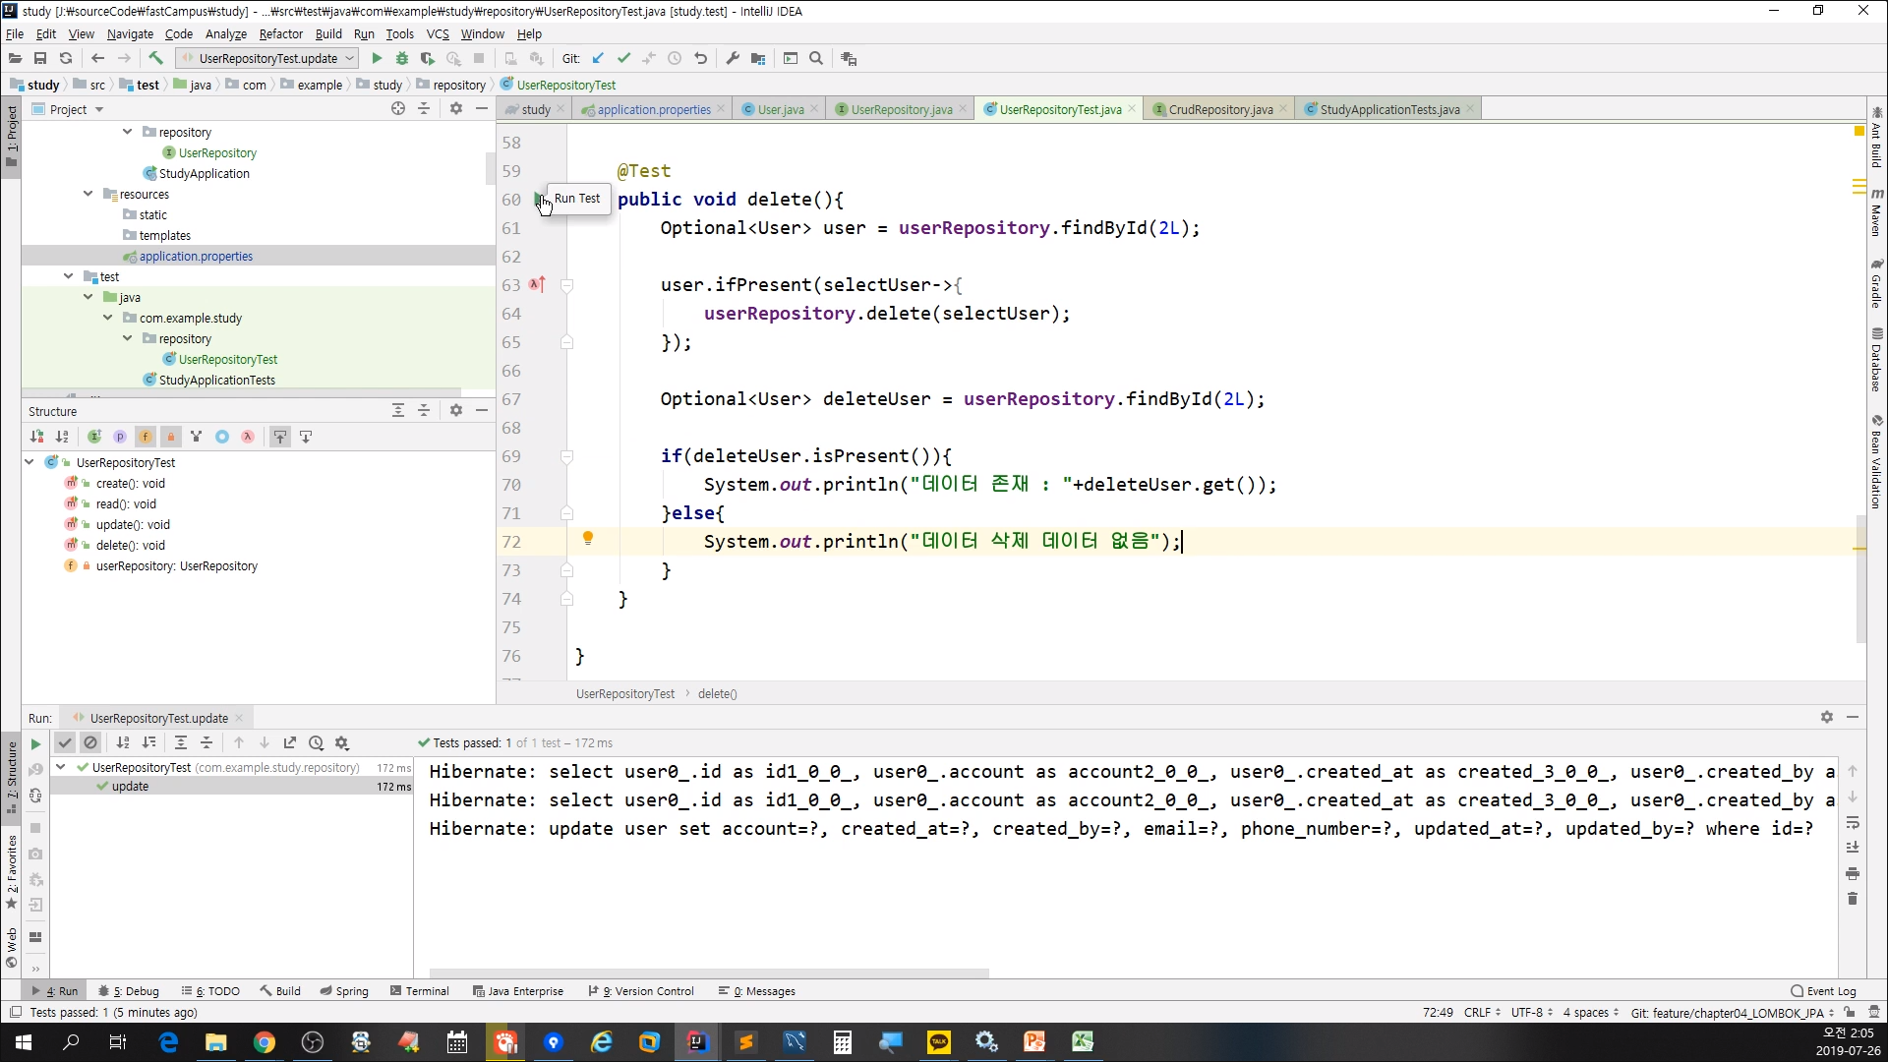Click the Run Test gutter icon for delete()
Viewport: 1888px width, 1062px height.
tap(538, 200)
